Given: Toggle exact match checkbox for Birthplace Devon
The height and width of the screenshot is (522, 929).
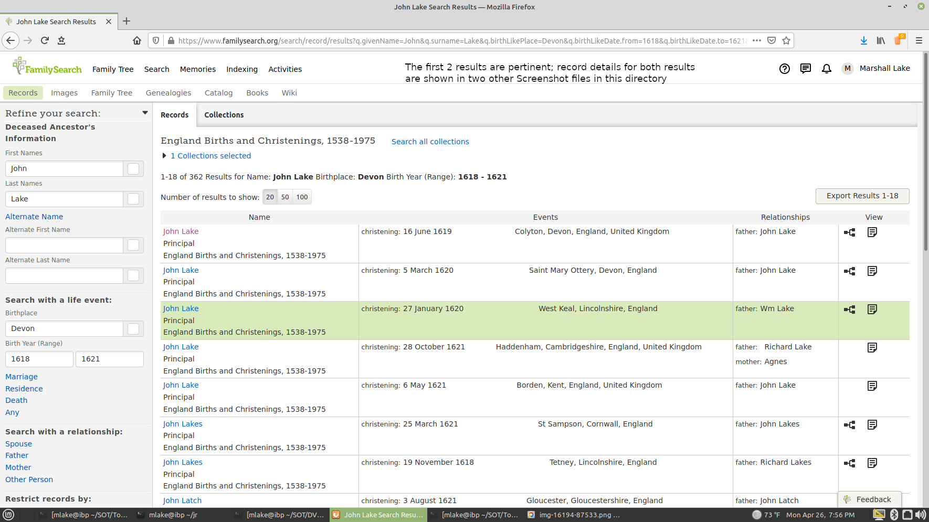Looking at the screenshot, I should [x=133, y=328].
